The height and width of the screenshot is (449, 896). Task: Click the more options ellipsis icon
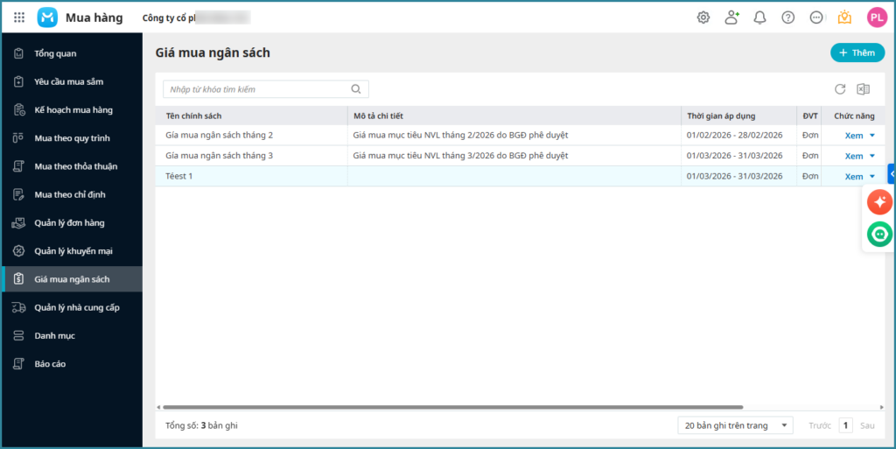(816, 18)
